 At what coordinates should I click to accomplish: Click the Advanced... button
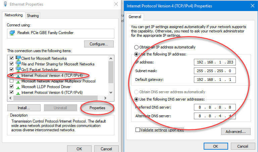[x=236, y=132]
